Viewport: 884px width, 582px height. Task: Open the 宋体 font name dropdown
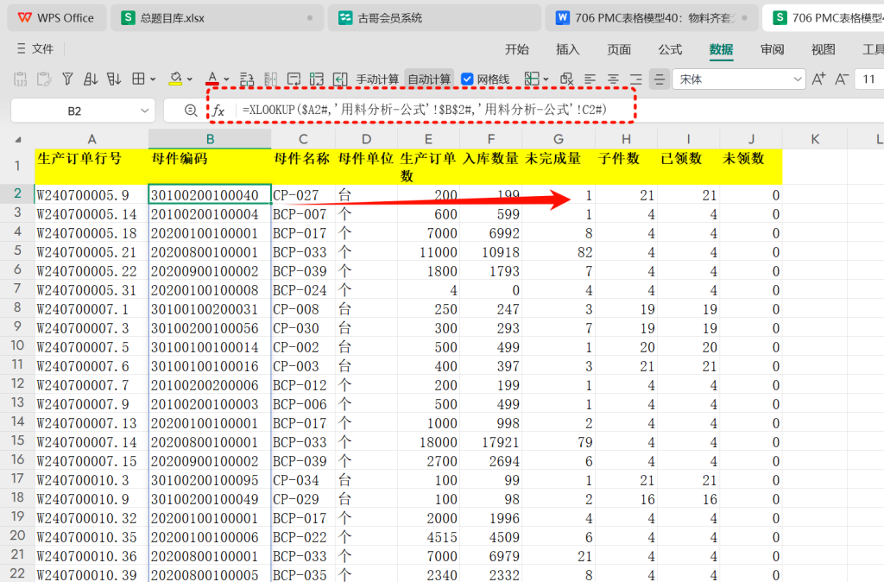pyautogui.click(x=797, y=79)
